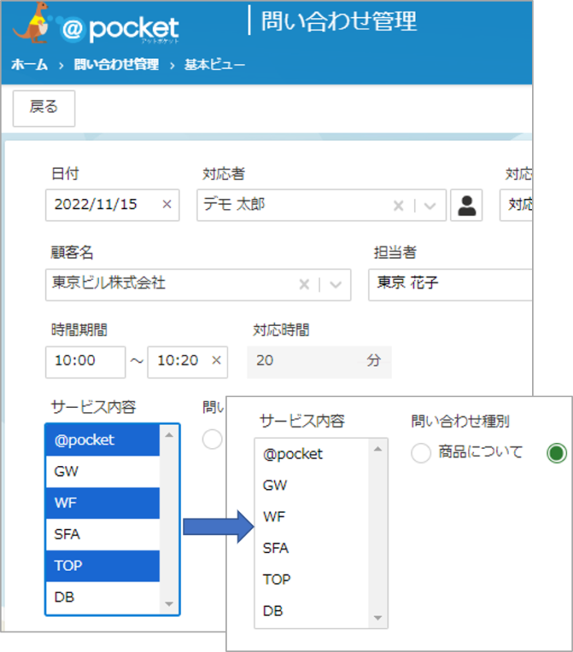Go to ホーム in the breadcrumb
The width and height of the screenshot is (573, 652).
tap(29, 65)
